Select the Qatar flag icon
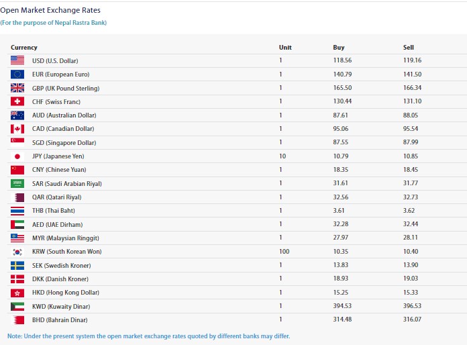Viewport: 467px width, 345px height. (17, 197)
